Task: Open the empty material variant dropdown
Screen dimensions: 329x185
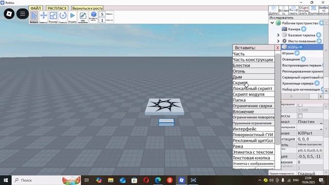Action: [310, 127]
